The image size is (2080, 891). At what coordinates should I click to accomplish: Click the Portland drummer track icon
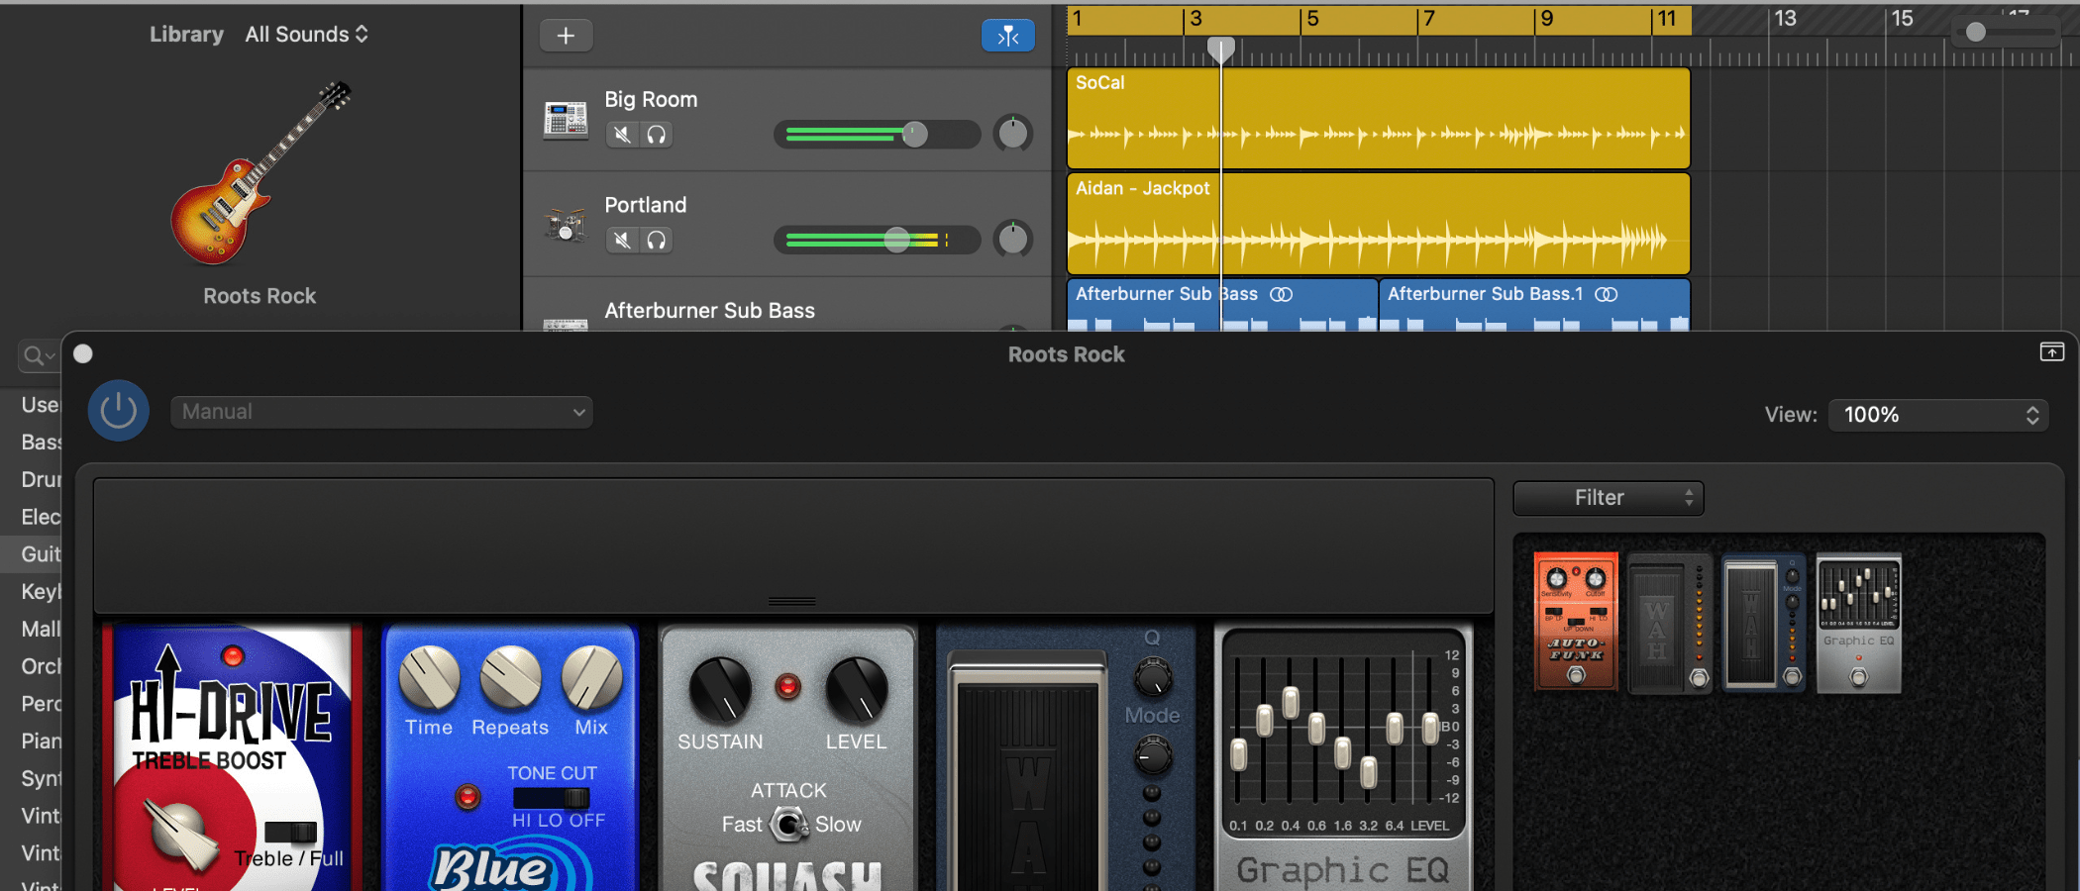(x=566, y=225)
